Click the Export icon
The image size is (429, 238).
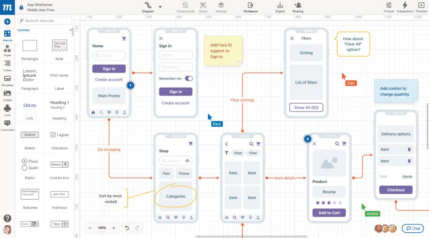point(280,7)
